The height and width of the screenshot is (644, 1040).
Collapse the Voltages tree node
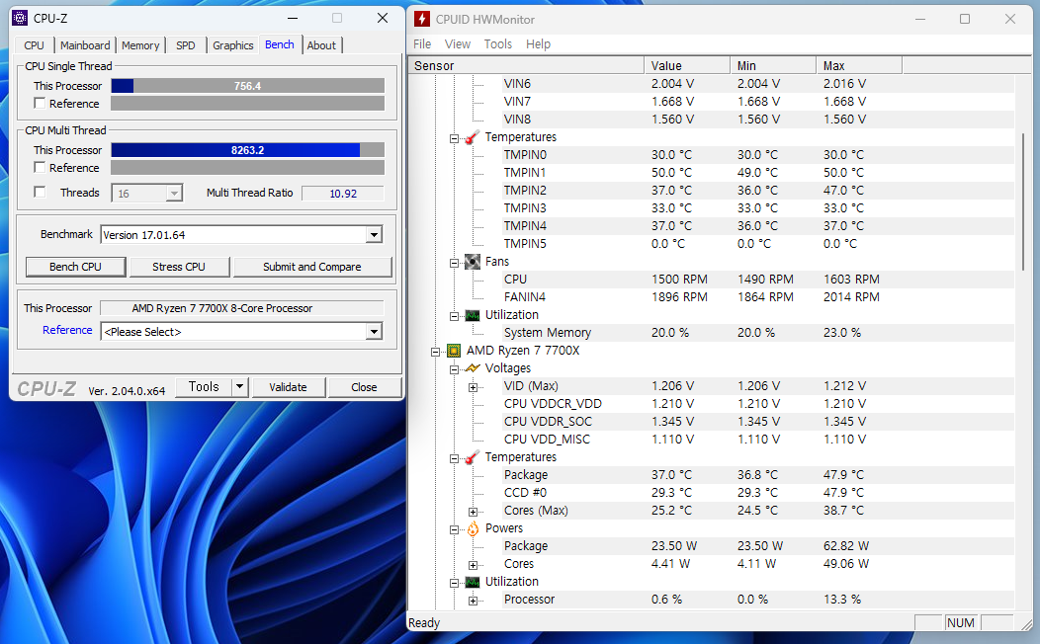[455, 369]
